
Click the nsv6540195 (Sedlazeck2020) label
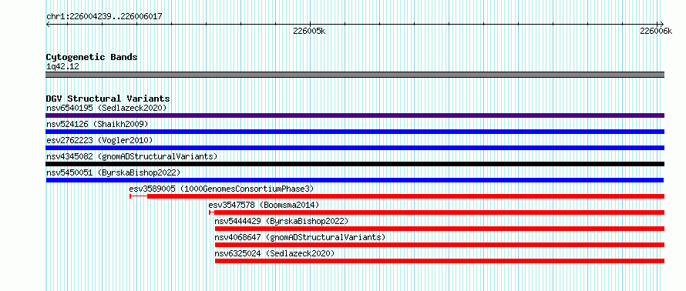[x=106, y=108]
